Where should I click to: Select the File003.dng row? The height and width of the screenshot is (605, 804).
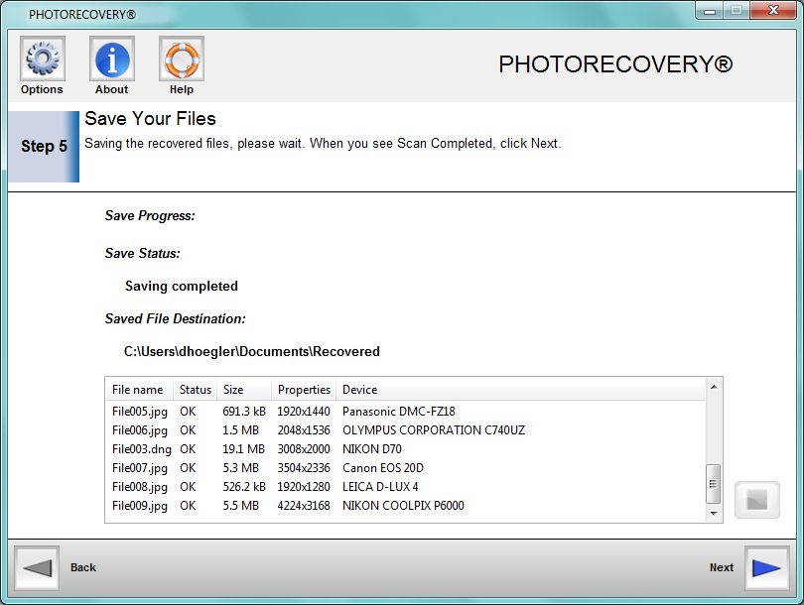(405, 449)
